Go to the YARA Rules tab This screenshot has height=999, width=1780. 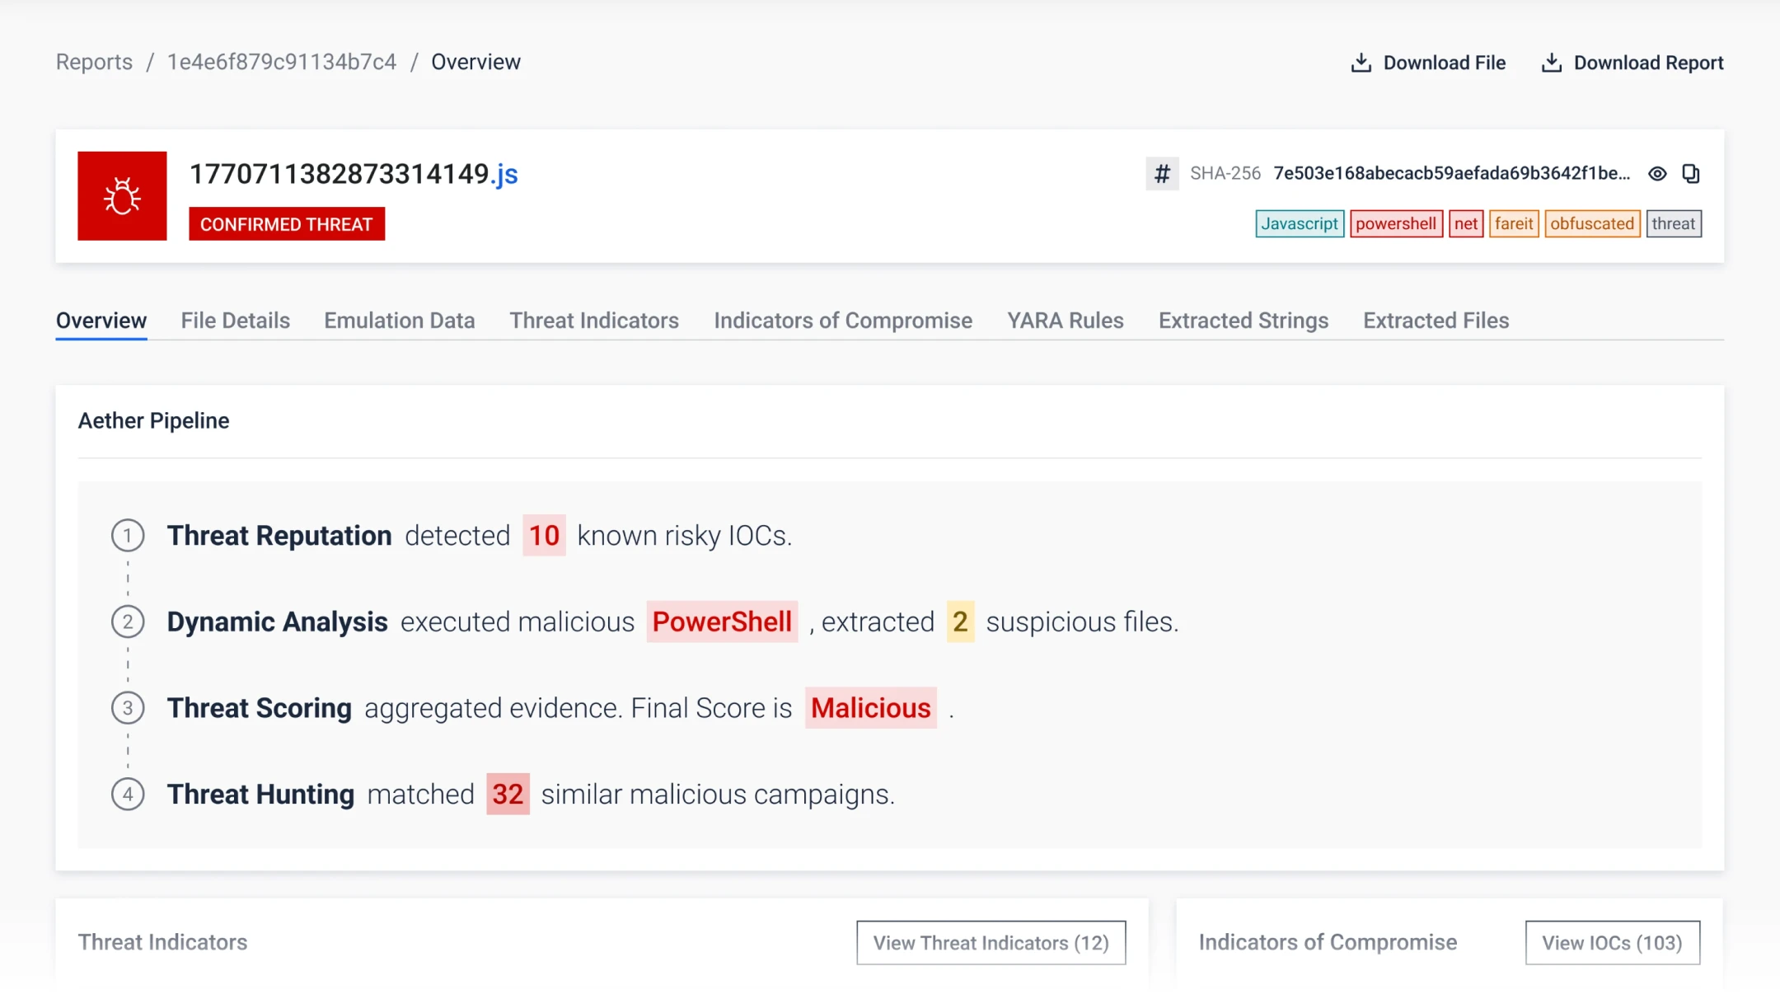pos(1065,321)
